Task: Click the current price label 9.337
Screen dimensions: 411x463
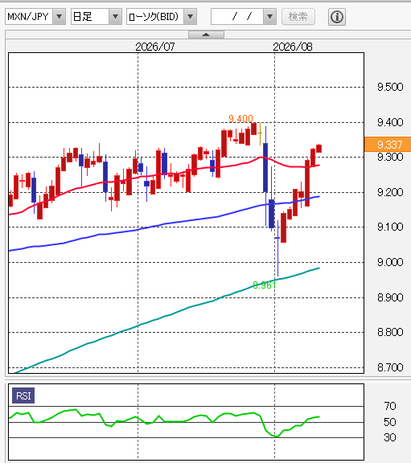Action: [x=388, y=145]
